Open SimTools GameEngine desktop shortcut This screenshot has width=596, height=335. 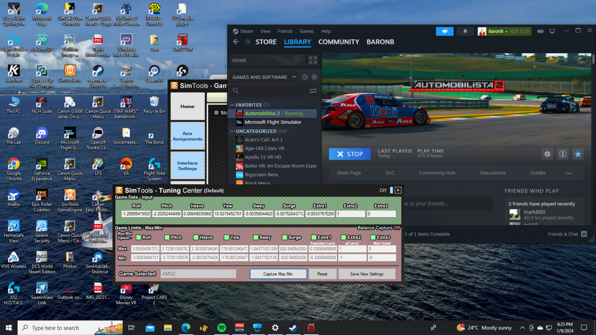click(x=70, y=200)
